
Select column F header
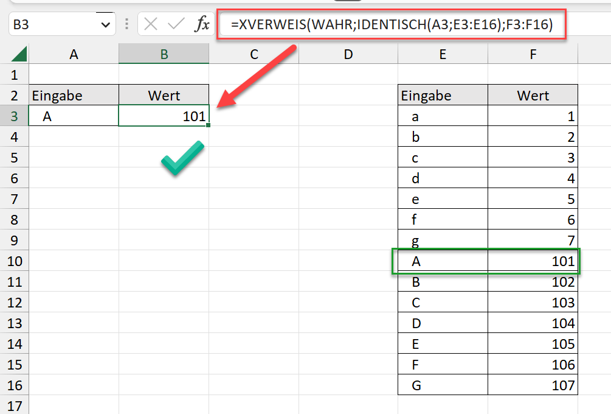tap(533, 55)
